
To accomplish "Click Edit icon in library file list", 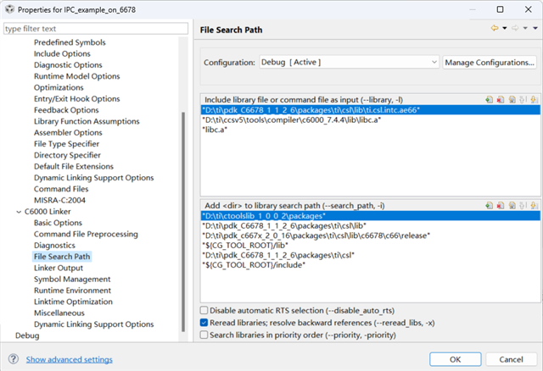I will (512, 99).
